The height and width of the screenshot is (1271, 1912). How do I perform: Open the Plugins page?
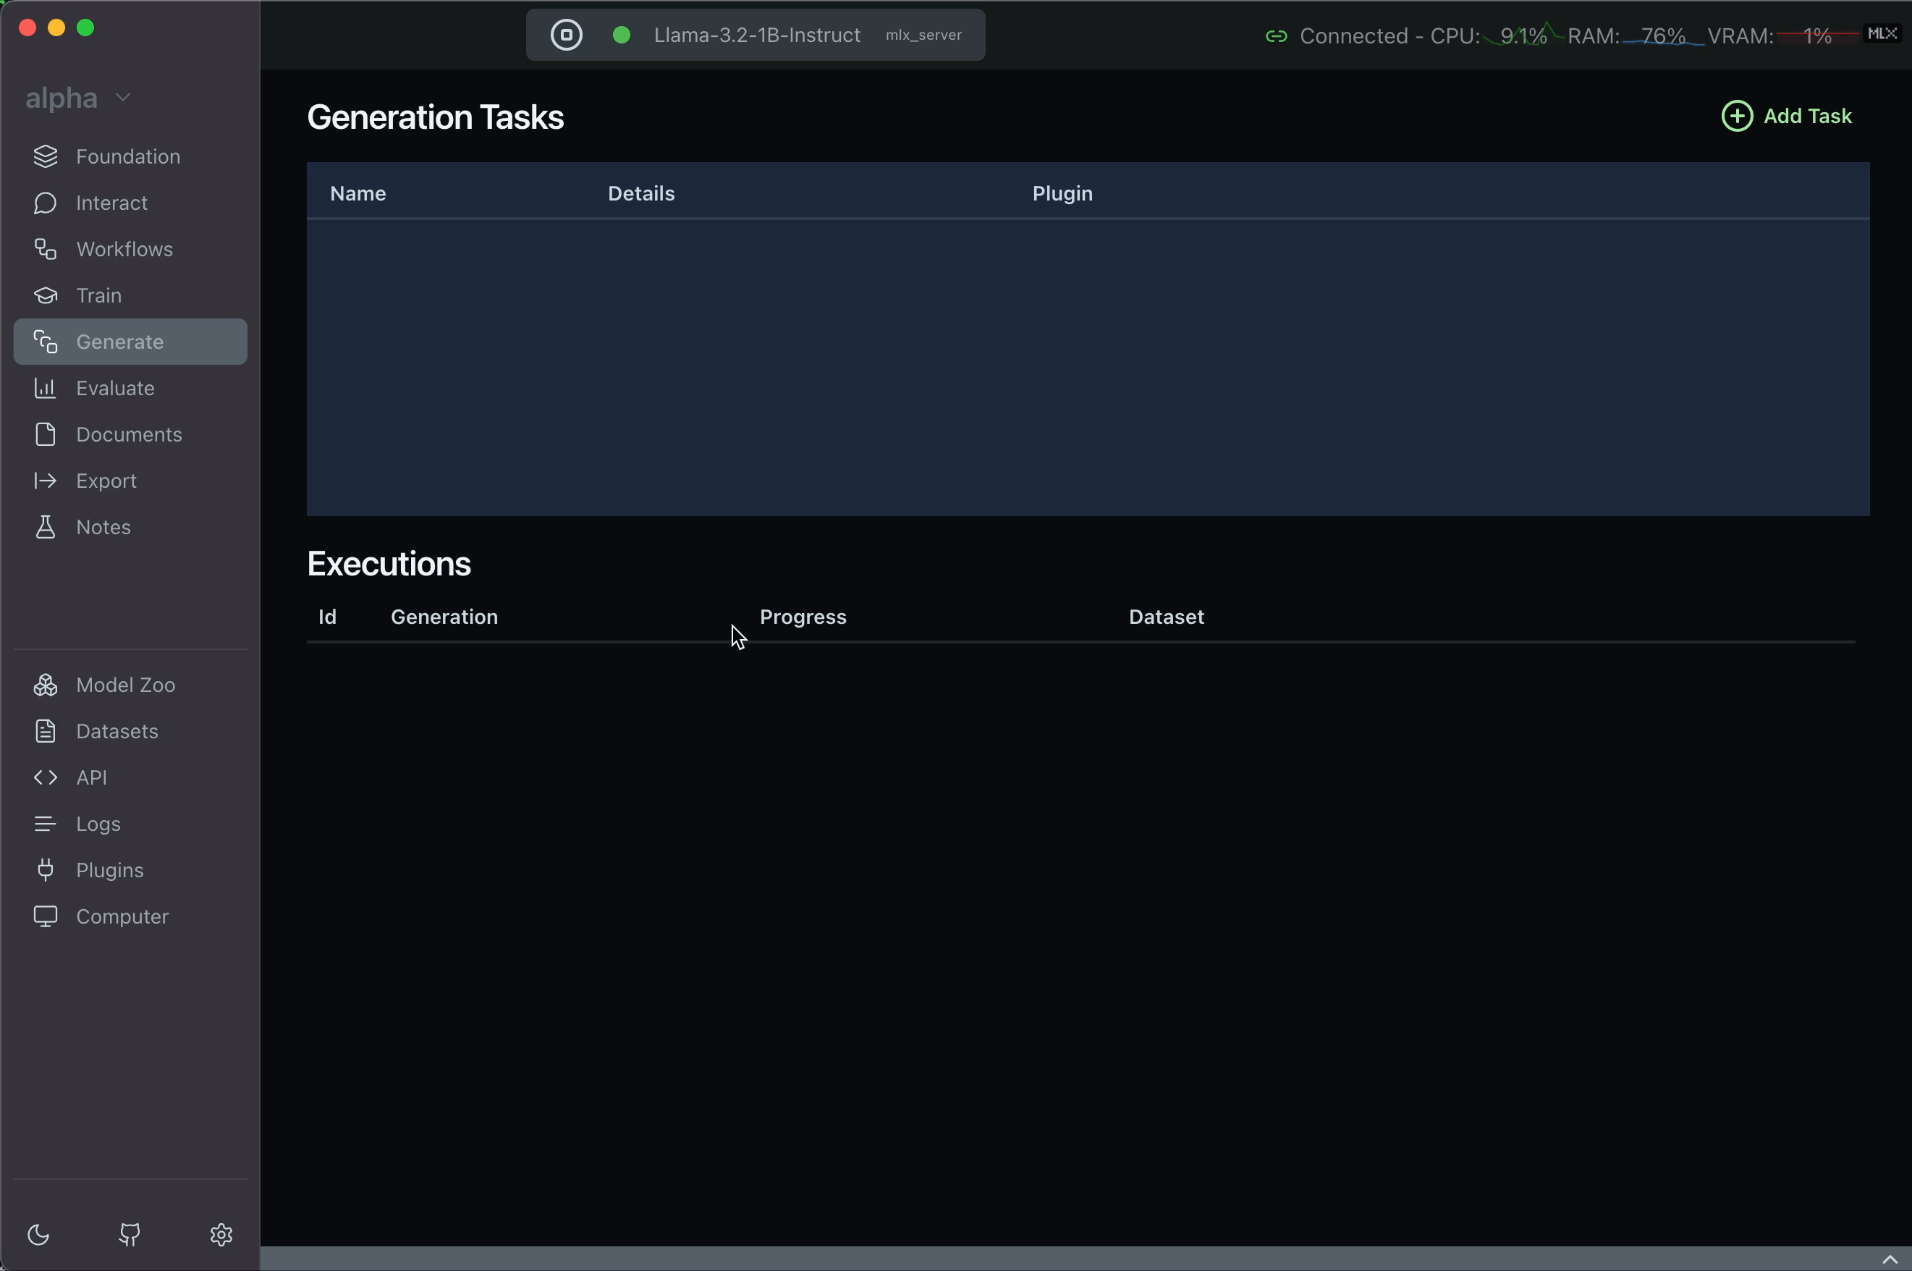(x=109, y=870)
